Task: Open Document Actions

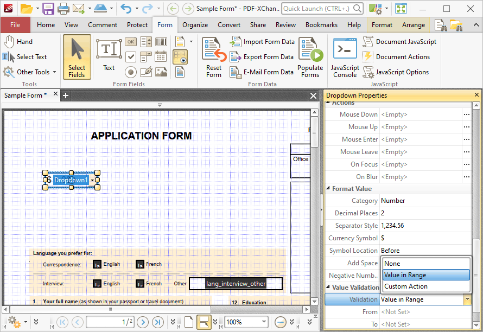Action: (x=396, y=56)
